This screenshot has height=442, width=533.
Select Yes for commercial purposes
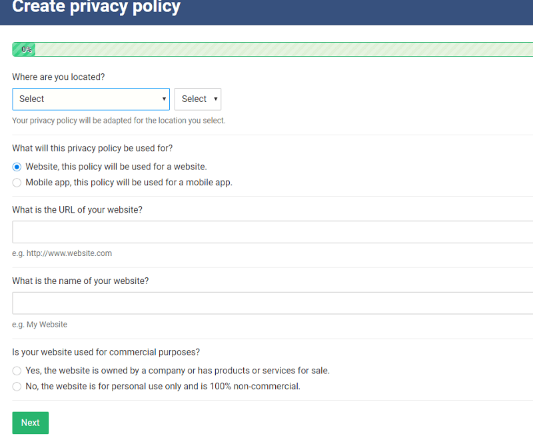[x=17, y=371]
